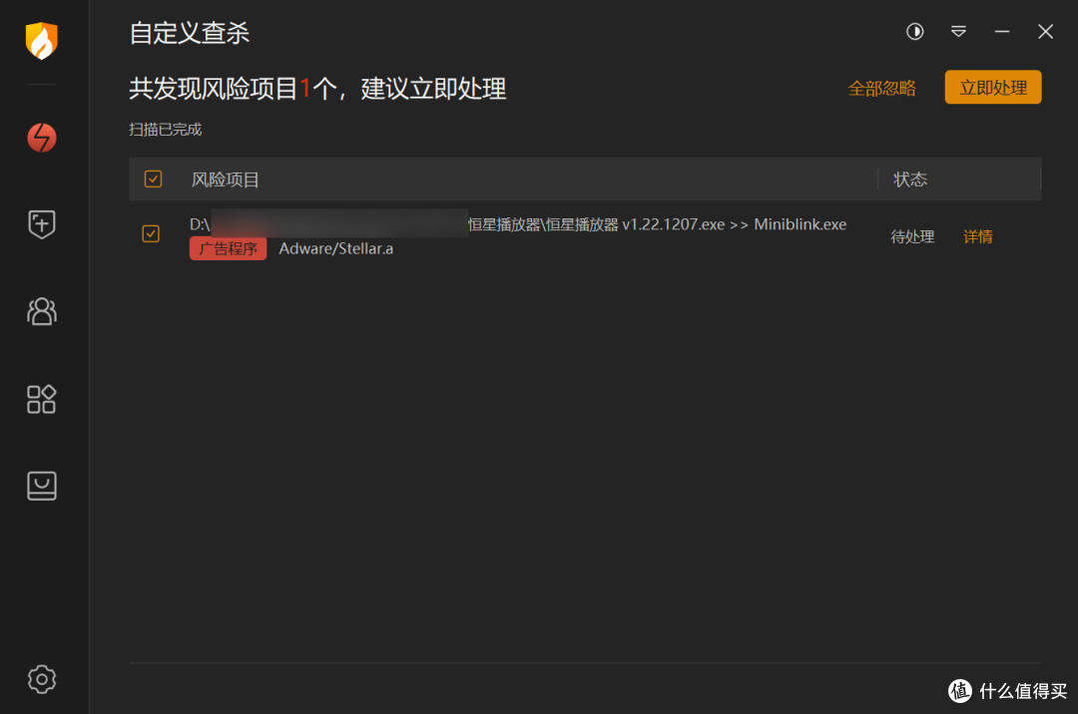Click the 扫描已完成 status text
Image resolution: width=1078 pixels, height=714 pixels.
(x=165, y=129)
